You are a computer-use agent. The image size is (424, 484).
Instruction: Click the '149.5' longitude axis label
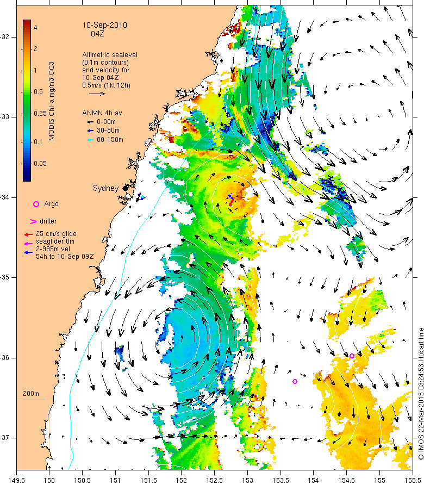16,480
